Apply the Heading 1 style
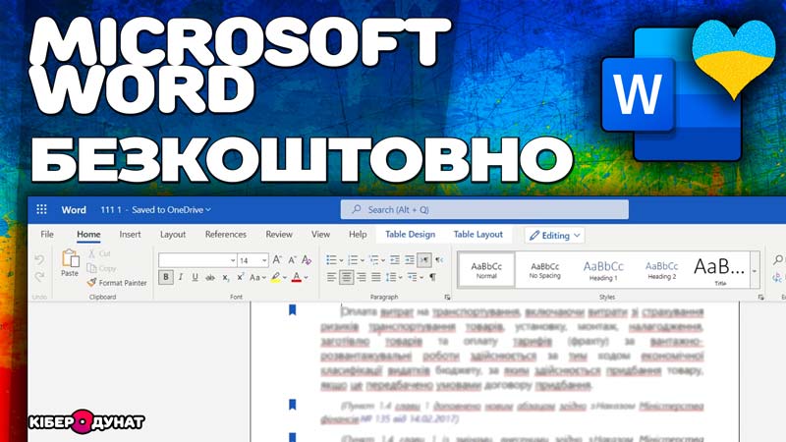 [603, 270]
